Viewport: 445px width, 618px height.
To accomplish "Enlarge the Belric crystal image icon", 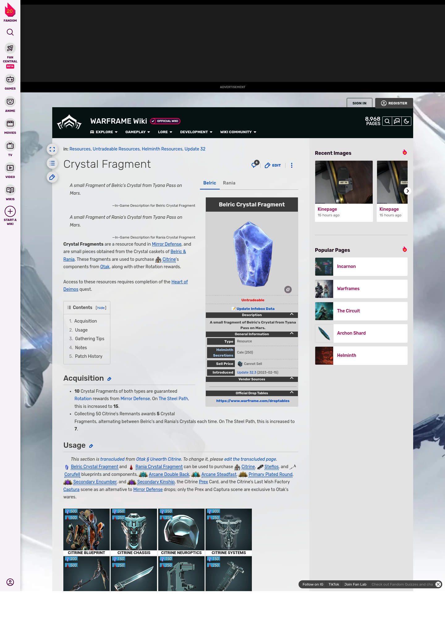I will click(x=288, y=290).
